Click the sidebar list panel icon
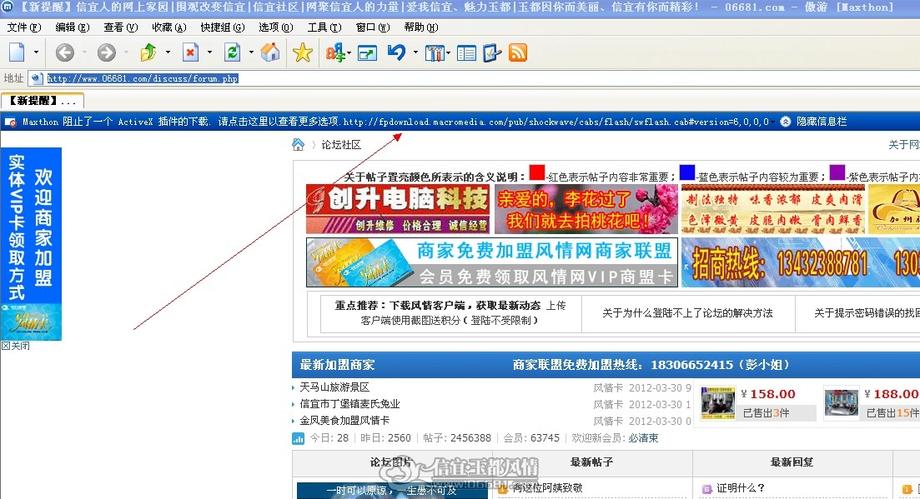The image size is (920, 499). (x=466, y=53)
